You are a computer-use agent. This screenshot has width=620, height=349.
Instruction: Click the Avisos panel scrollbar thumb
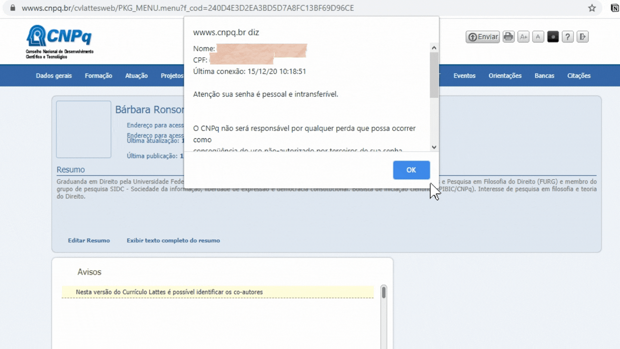[x=384, y=293]
